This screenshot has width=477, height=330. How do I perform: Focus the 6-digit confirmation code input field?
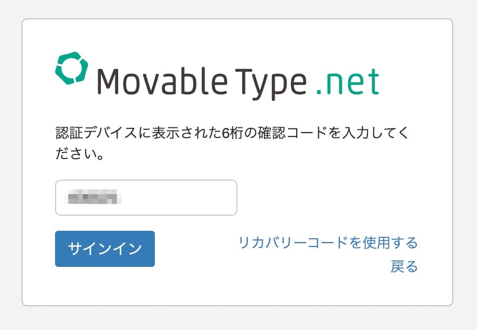(146, 198)
